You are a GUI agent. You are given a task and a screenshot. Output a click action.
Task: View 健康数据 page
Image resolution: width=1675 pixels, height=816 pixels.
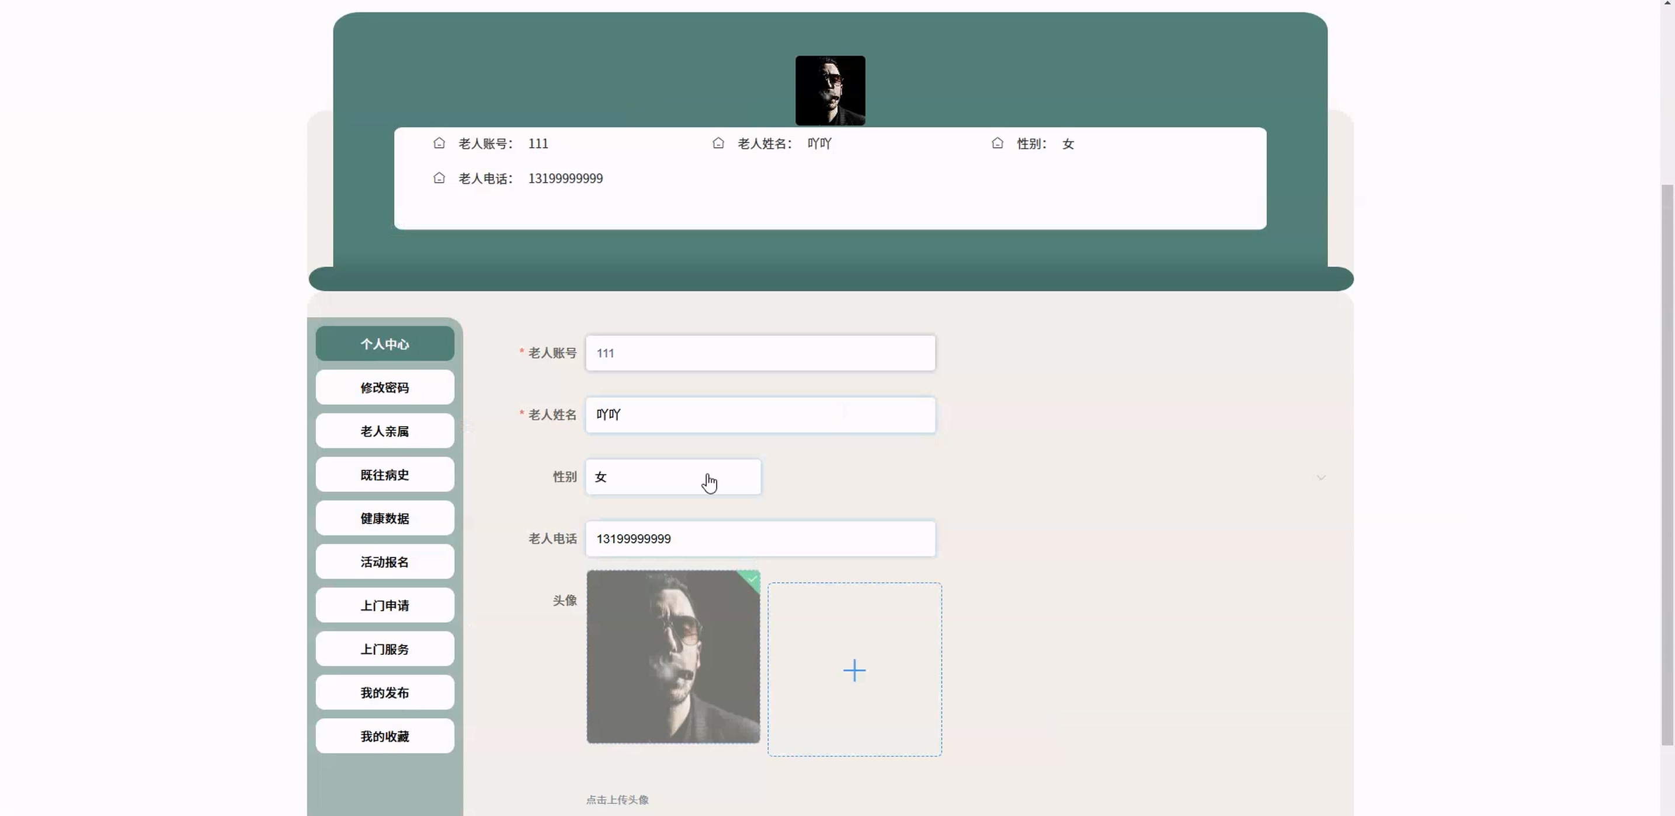point(384,518)
